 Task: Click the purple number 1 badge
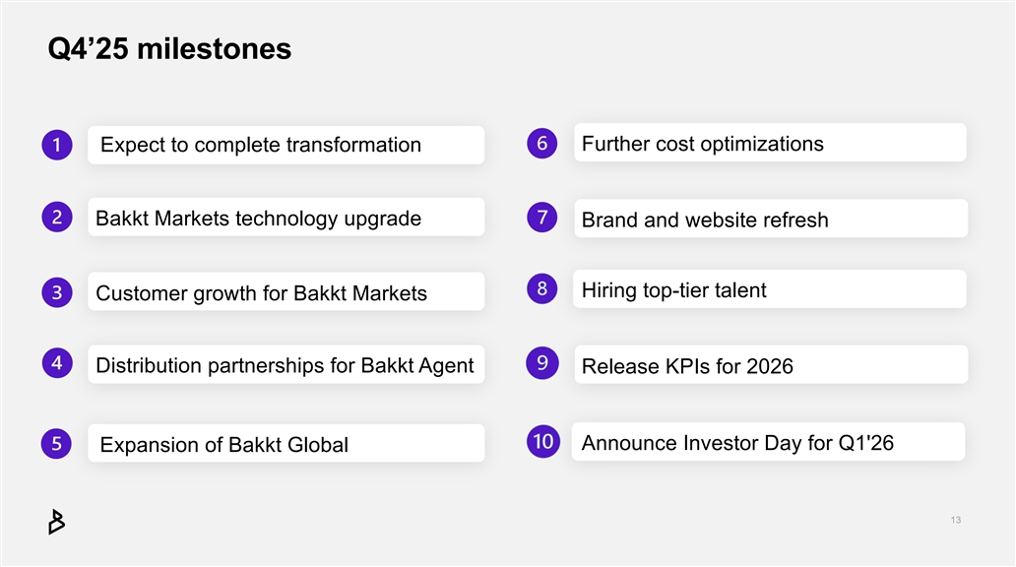[x=57, y=146]
